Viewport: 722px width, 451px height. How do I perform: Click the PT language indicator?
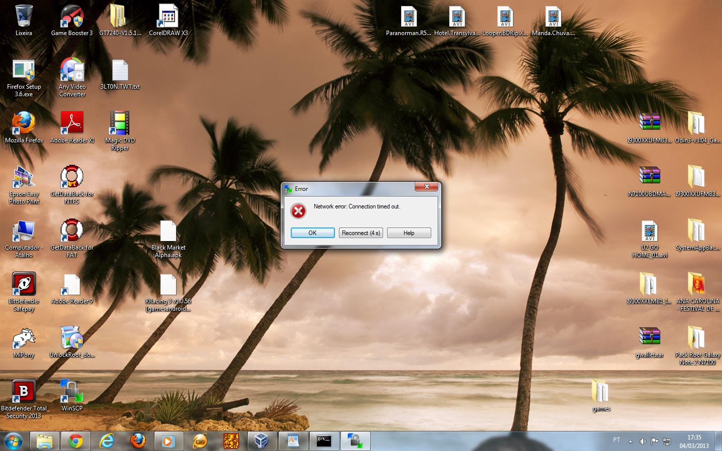(x=617, y=440)
